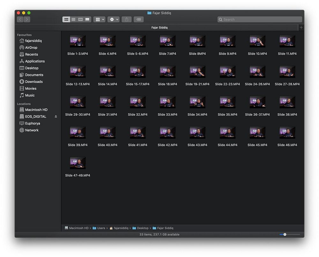Click the Share toolbar button
Viewport: 319px width, 257px height.
(x=127, y=19)
